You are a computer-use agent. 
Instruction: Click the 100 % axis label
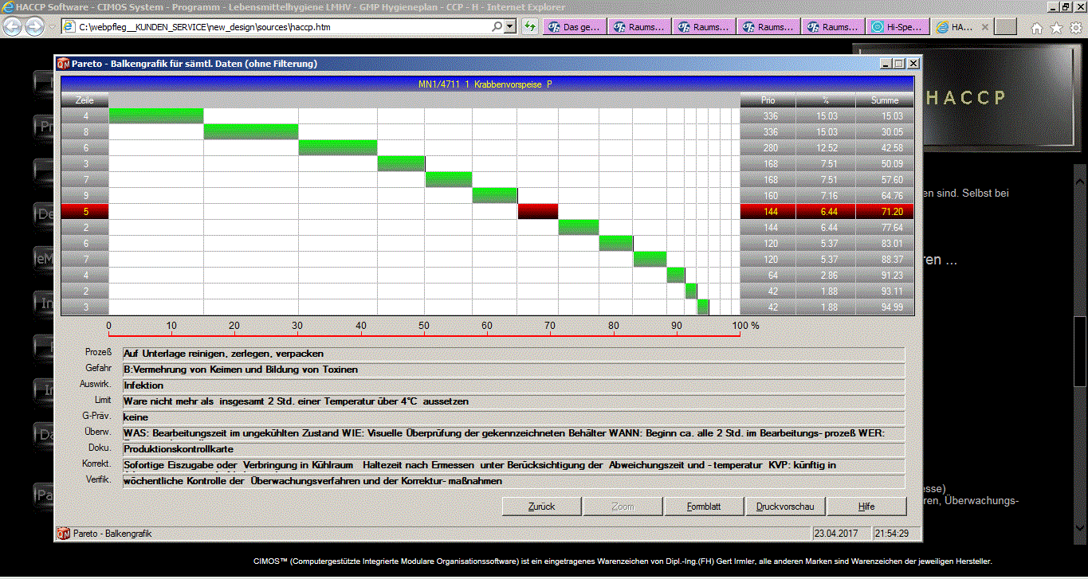click(x=746, y=326)
